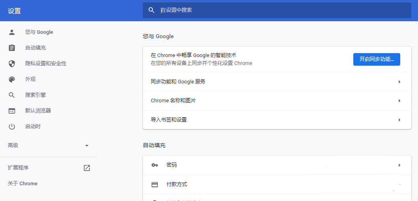Click the 密码 label text
This screenshot has width=418, height=201.
click(172, 165)
